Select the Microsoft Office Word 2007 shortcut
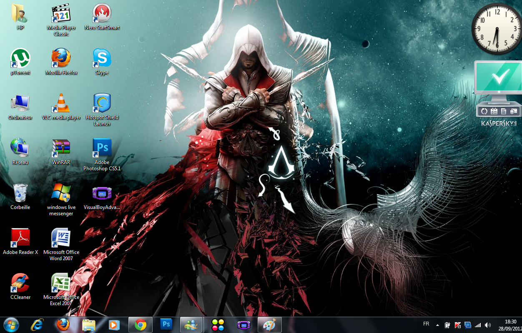Image resolution: width=522 pixels, height=333 pixels. point(61,245)
